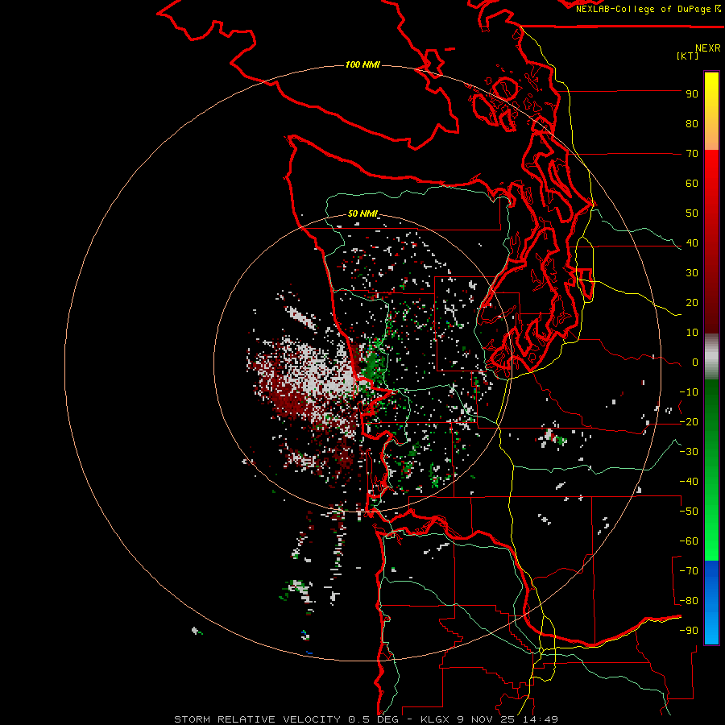725x725 pixels.
Task: Click the NEXLAB-College of DuPage credit text
Action: [x=644, y=9]
